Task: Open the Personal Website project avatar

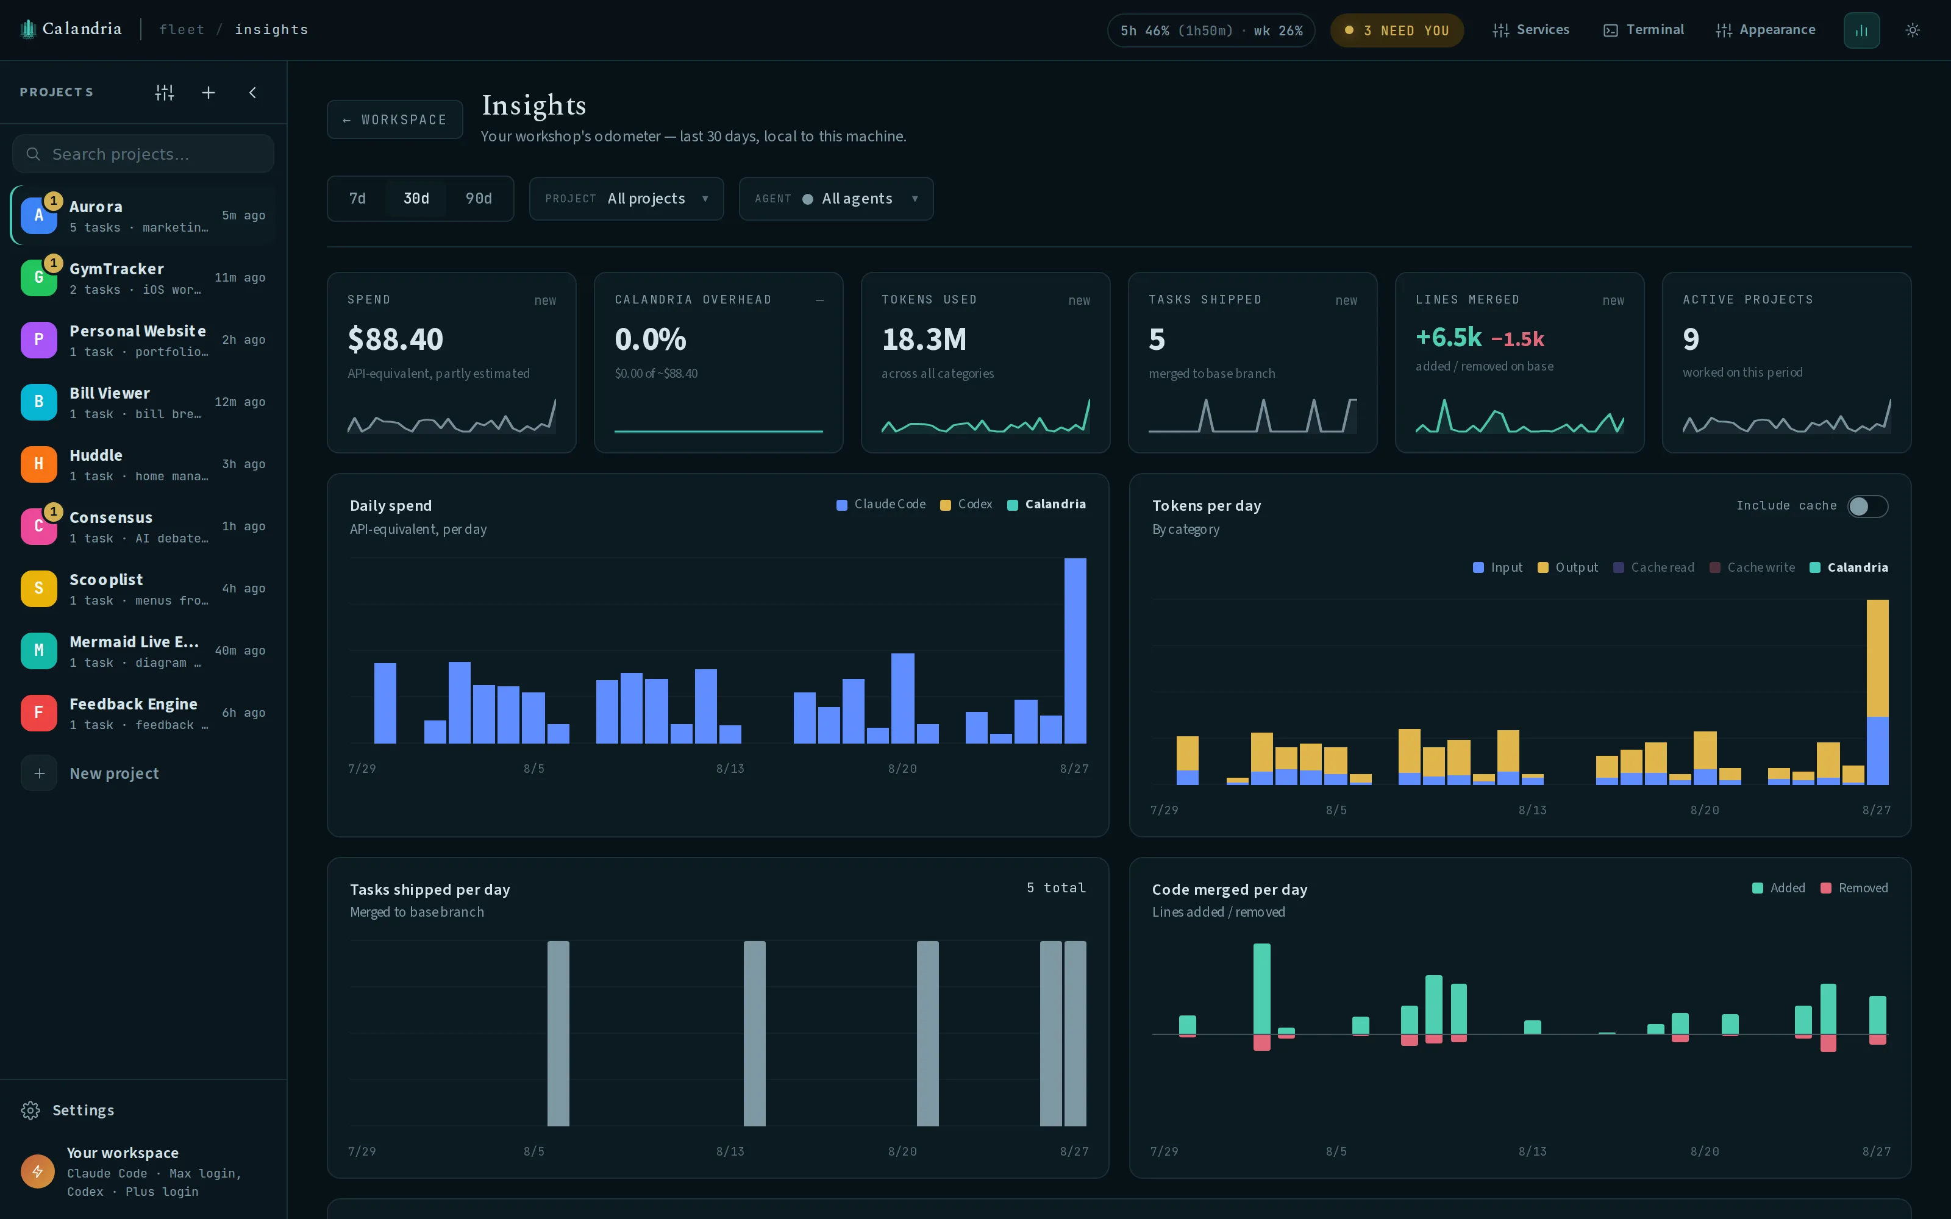Action: pyautogui.click(x=38, y=339)
